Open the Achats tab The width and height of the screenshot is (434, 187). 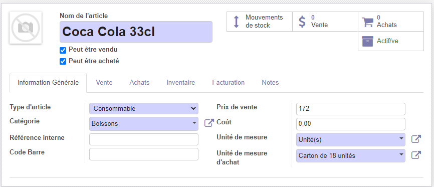click(x=139, y=83)
